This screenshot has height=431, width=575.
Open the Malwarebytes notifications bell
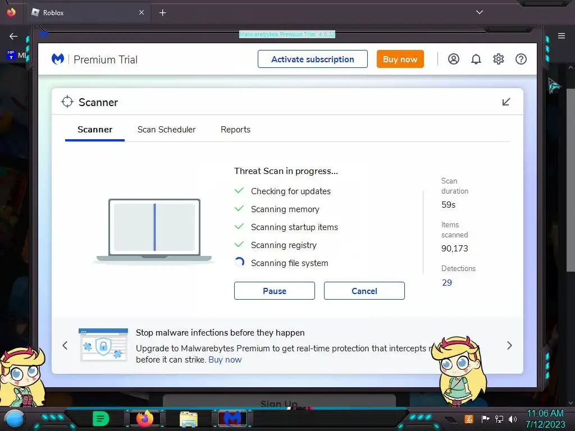pyautogui.click(x=476, y=59)
